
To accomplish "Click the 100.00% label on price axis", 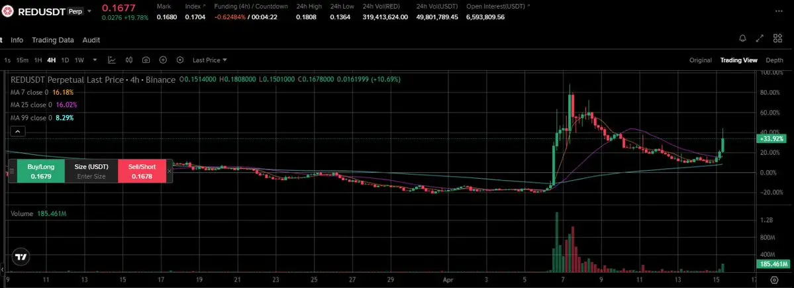I will tap(771, 73).
